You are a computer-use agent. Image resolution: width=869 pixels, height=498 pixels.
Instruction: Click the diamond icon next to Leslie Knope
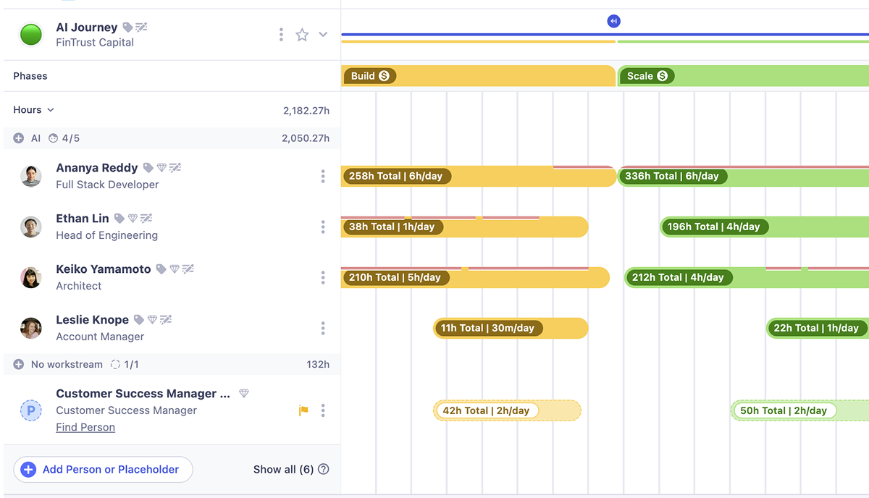(x=152, y=320)
